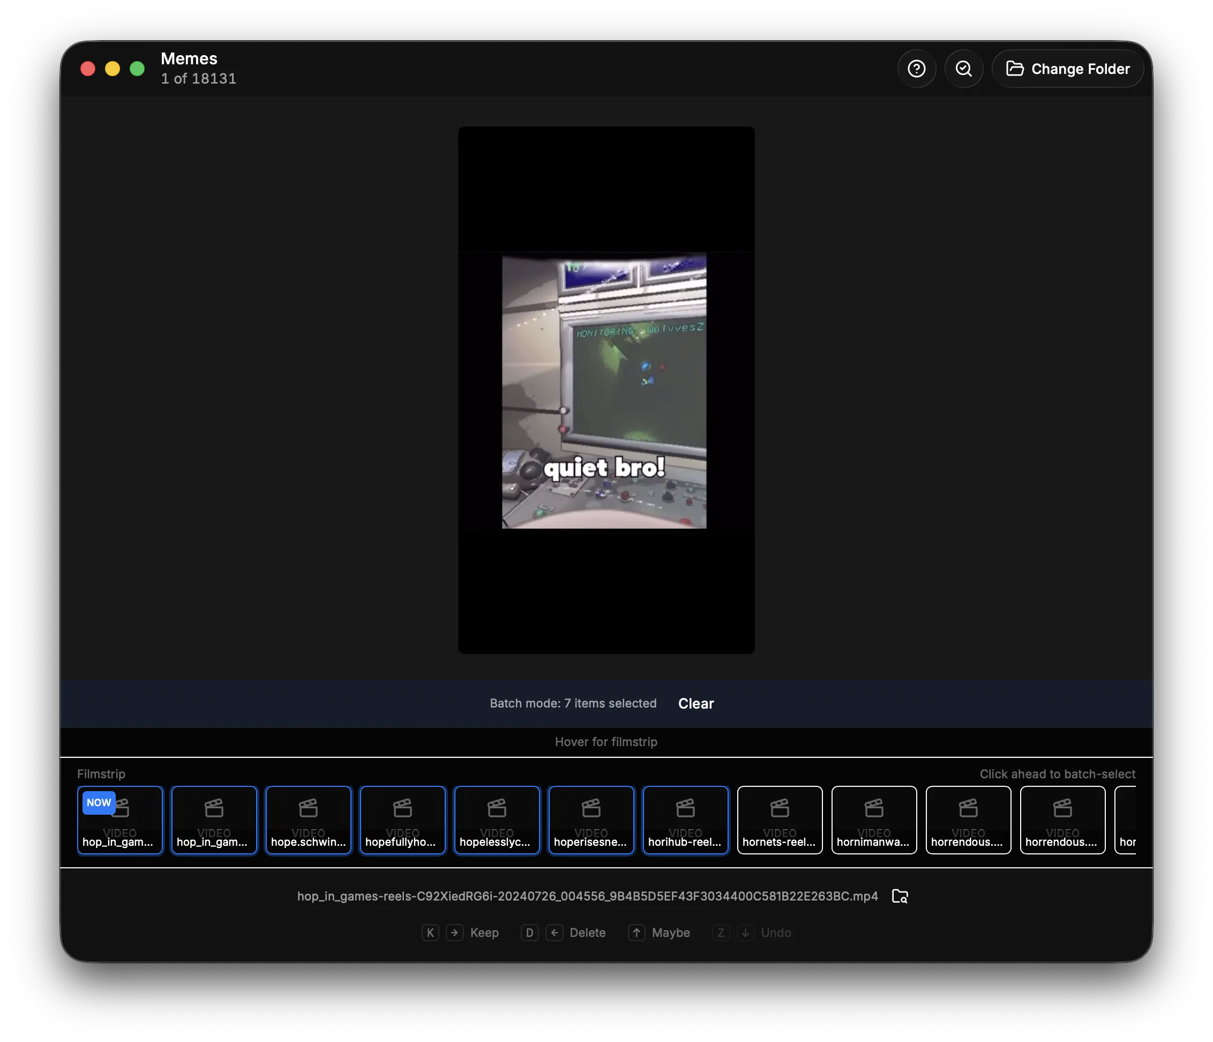Click the Maybe label

[x=670, y=932]
